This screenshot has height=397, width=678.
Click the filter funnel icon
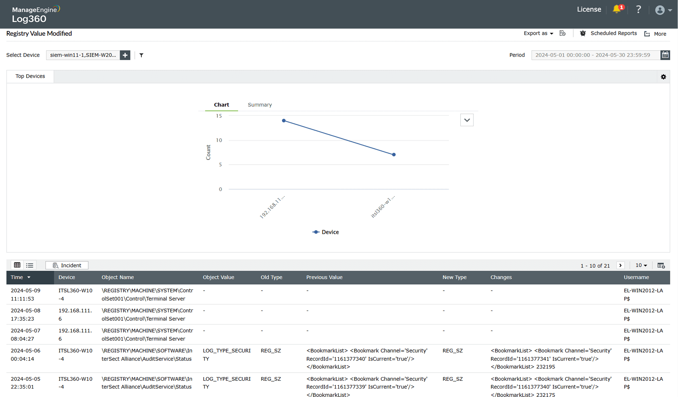point(141,55)
